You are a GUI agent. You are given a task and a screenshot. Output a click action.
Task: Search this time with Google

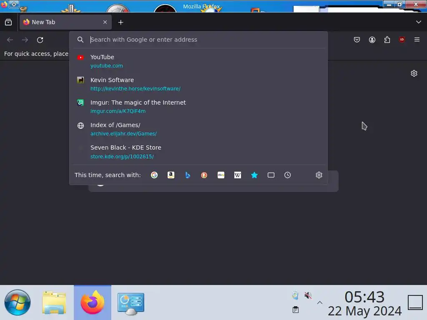[154, 175]
